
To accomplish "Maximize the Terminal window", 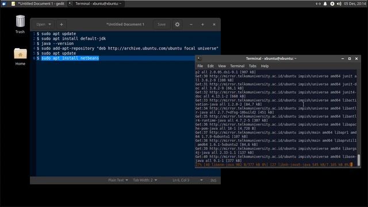I will [x=350, y=59].
